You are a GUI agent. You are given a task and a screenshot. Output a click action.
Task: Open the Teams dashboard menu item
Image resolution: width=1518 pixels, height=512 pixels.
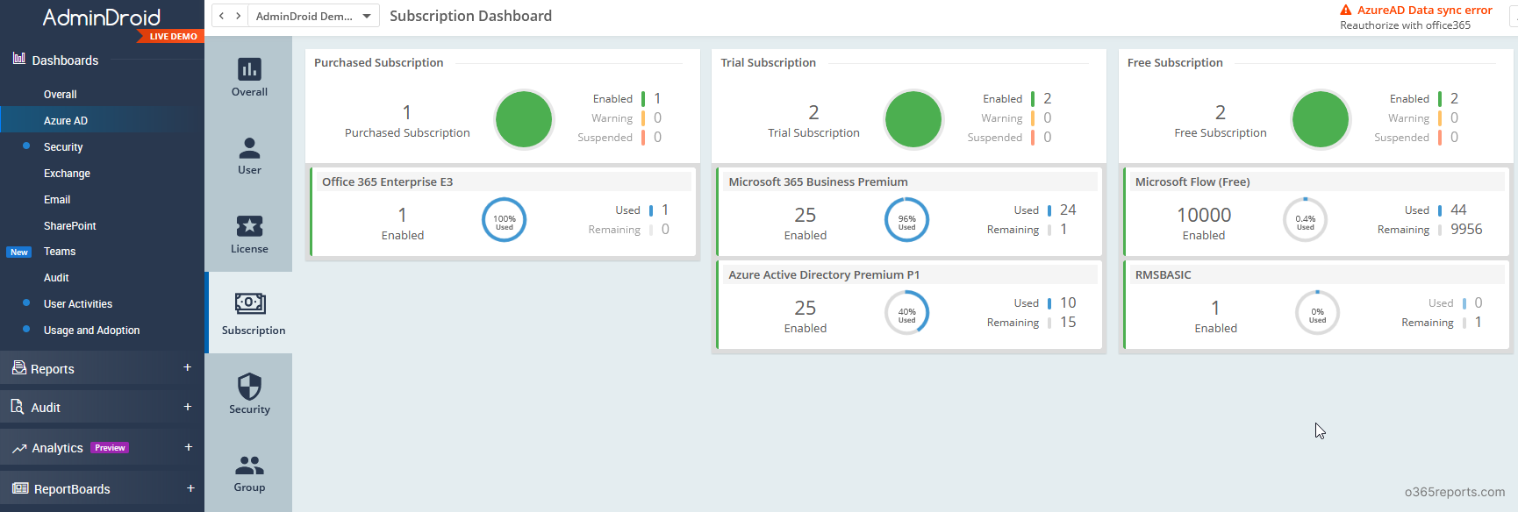pos(60,252)
